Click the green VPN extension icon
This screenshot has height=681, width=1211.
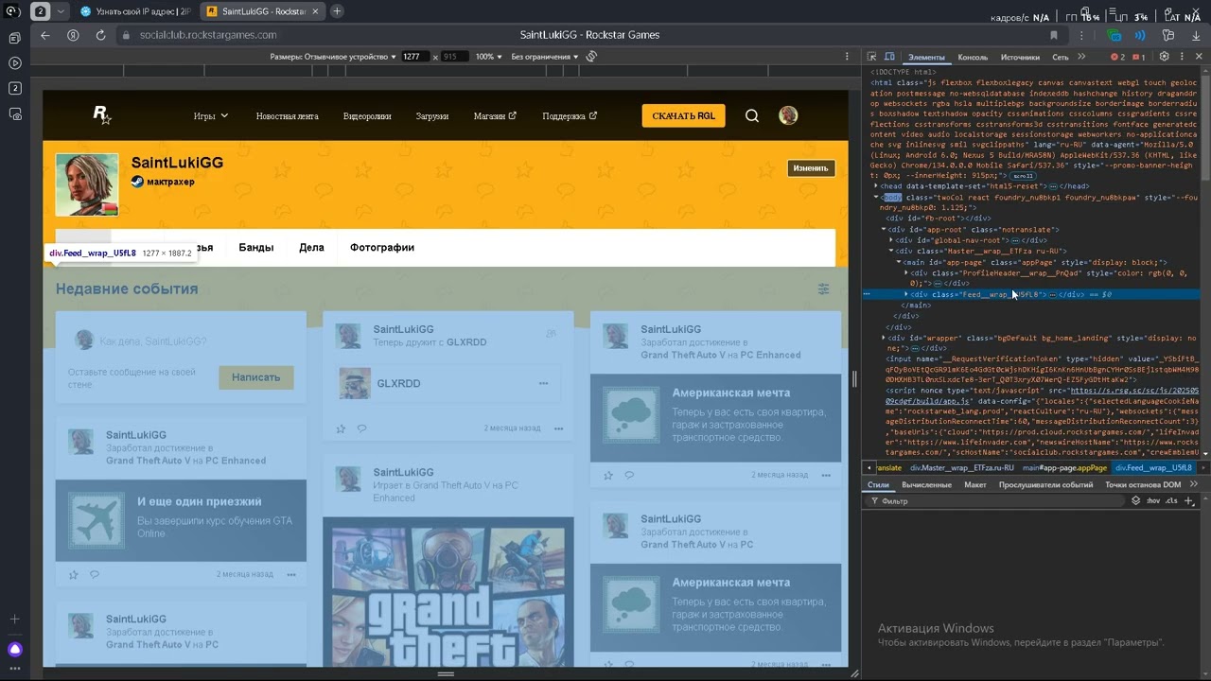click(x=1114, y=35)
